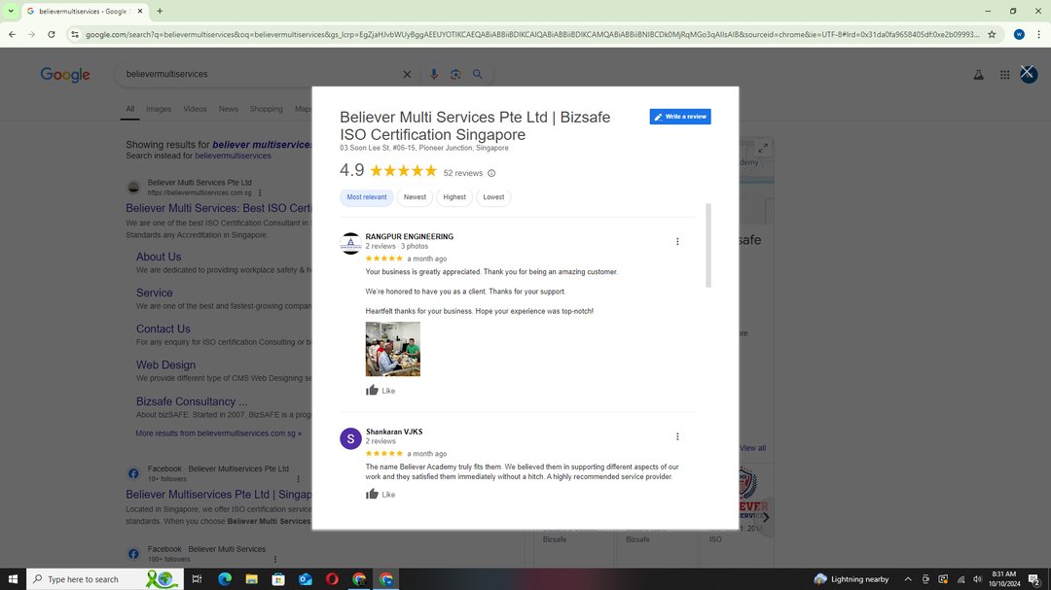Open Search by image lens icon
The height and width of the screenshot is (590, 1051).
(455, 74)
